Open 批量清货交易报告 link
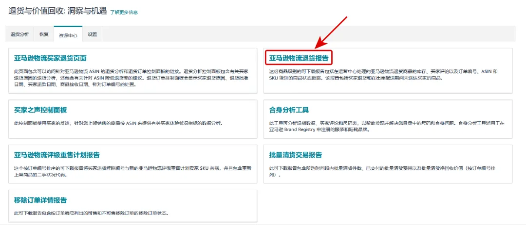Image resolution: width=526 pixels, height=229 pixels. (296, 155)
